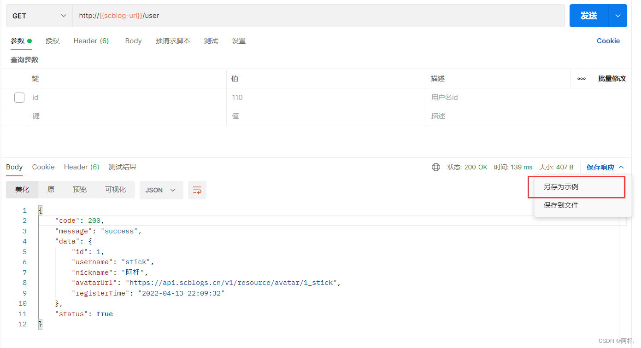Click the 状态: 200 OK status text

pos(467,167)
